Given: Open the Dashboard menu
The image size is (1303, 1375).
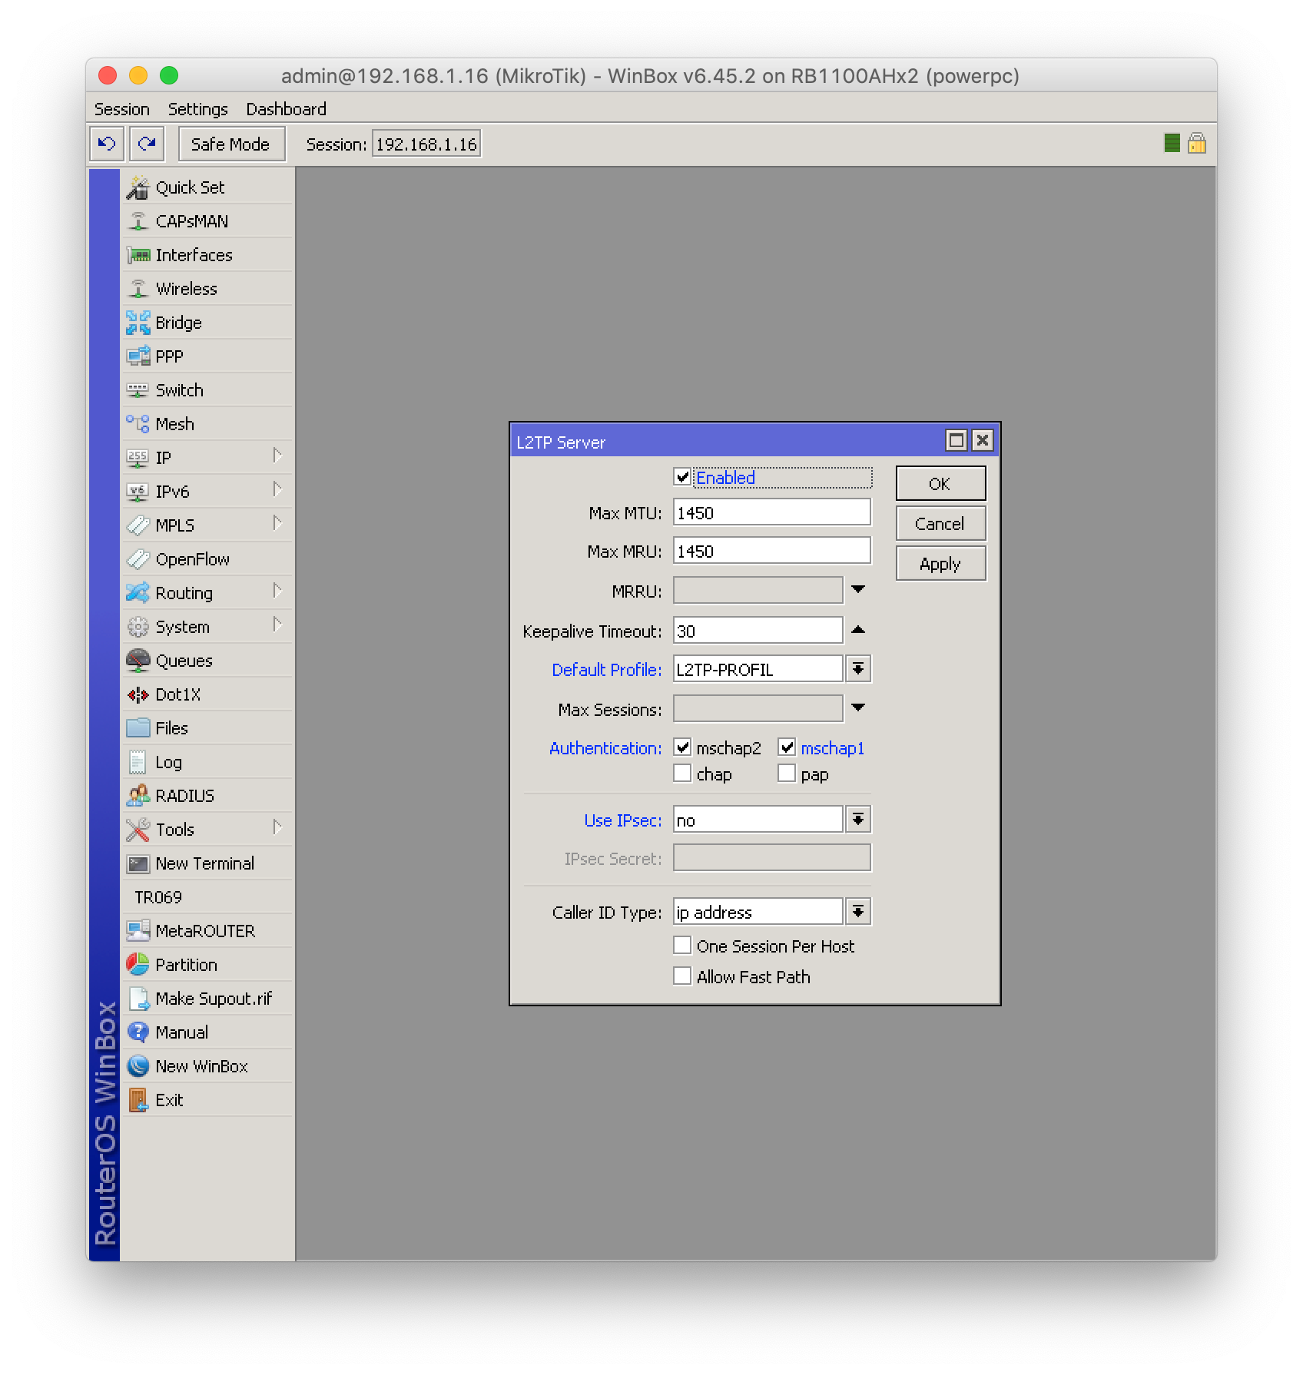Looking at the screenshot, I should point(286,109).
